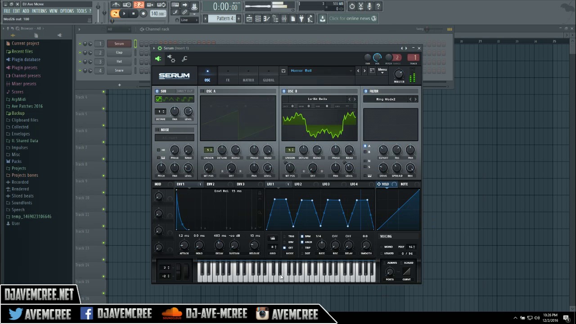
Task: Toggle the FILTER enable switch
Action: click(366, 91)
